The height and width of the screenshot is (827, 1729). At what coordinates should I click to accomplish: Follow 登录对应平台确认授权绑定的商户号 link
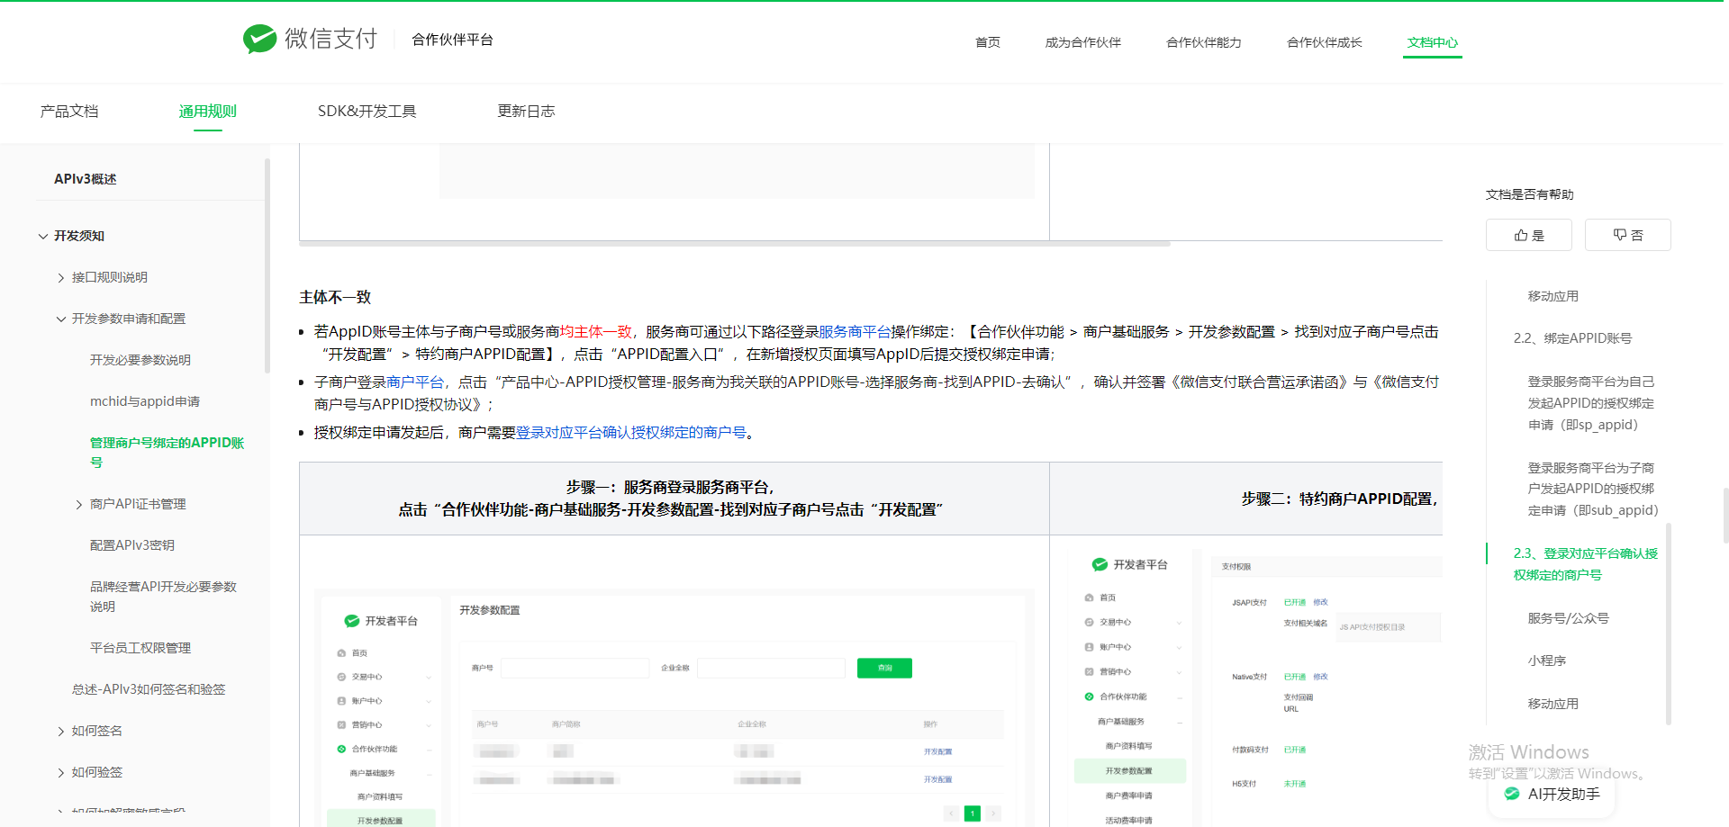click(x=630, y=433)
